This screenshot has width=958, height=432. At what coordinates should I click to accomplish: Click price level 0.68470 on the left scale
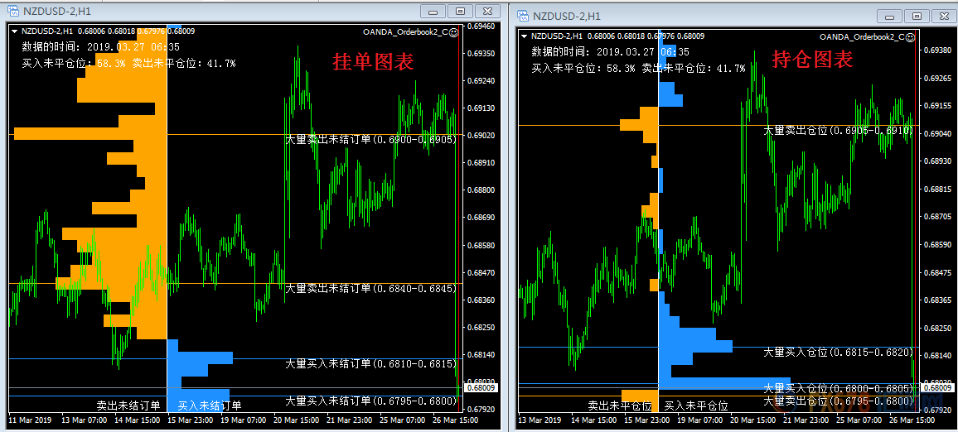pos(481,273)
